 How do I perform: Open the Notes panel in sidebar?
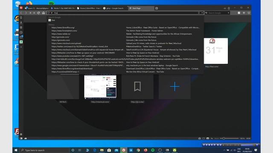coord(21,27)
